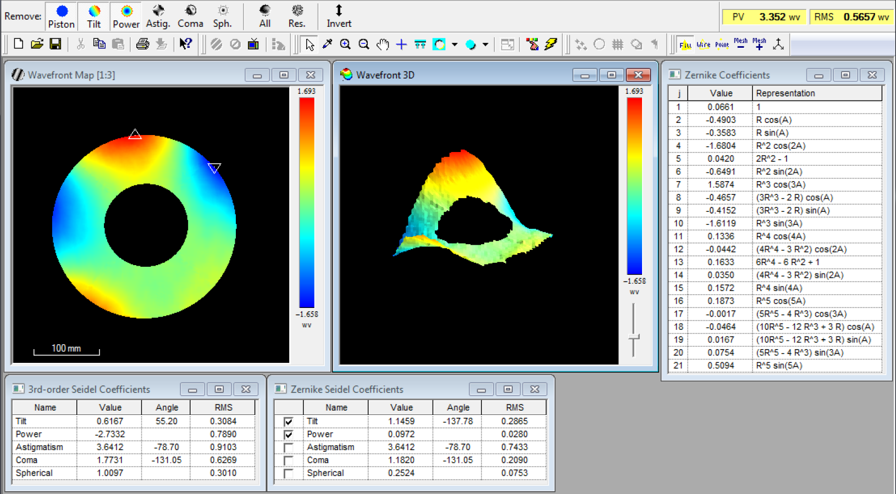Viewport: 896px width, 494px height.
Task: Check the Zernike Seidel Astigmatism checkbox
Action: click(x=288, y=447)
